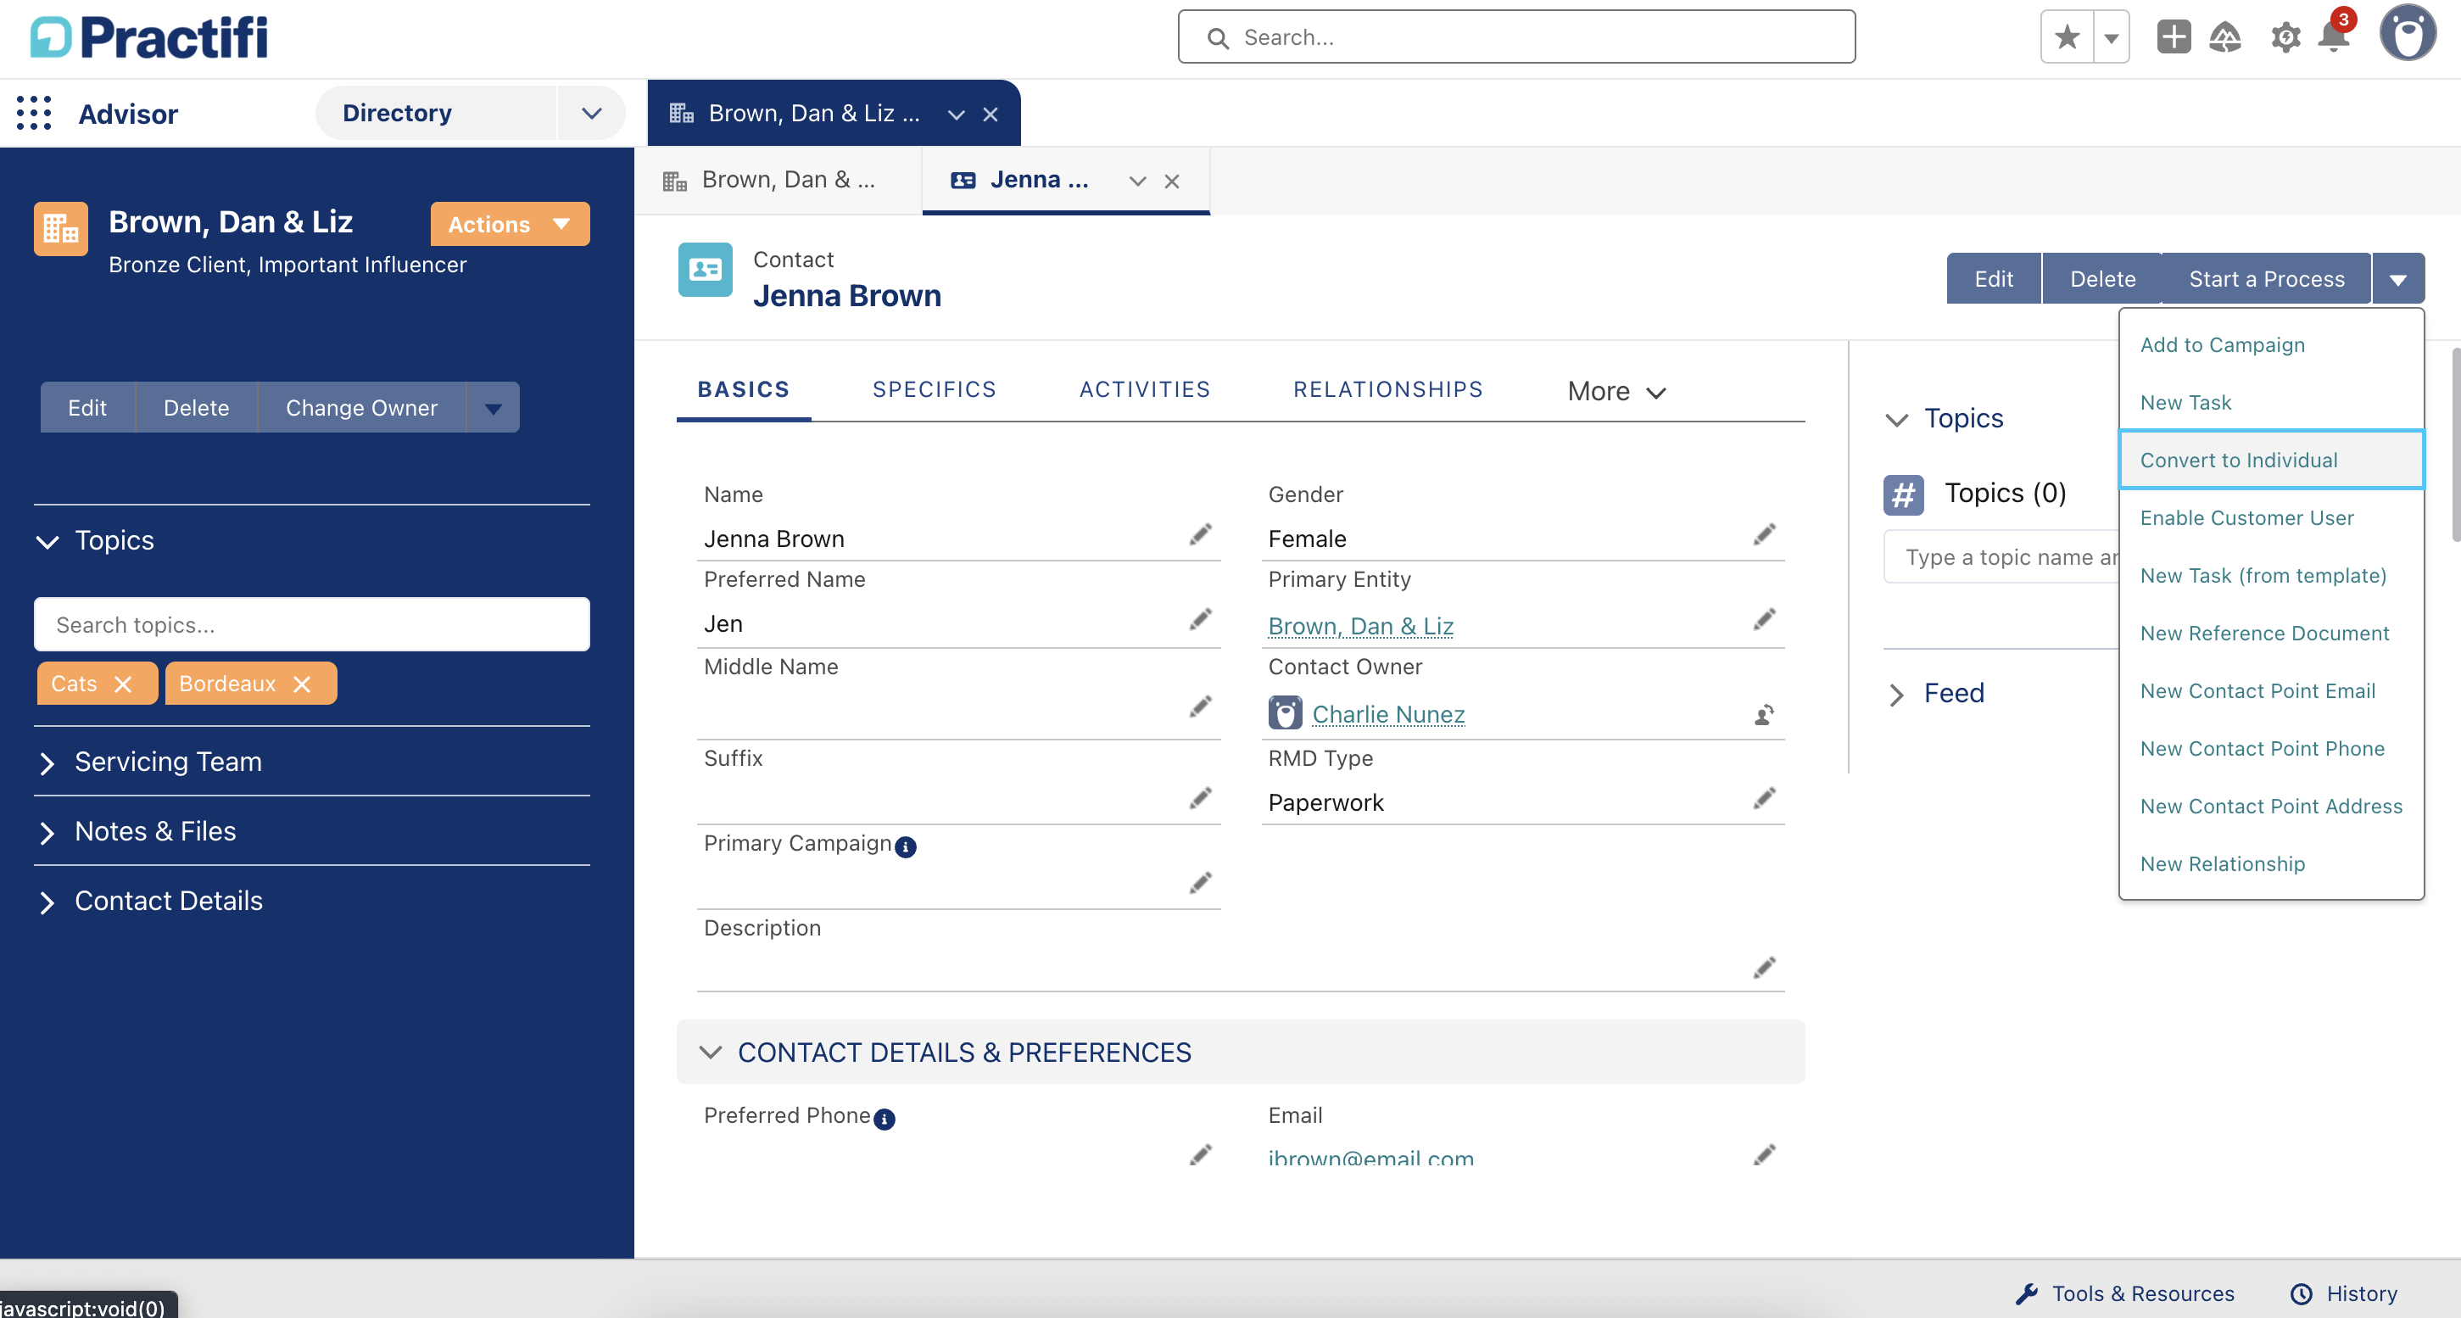Remove the Bordeaux topic tag
The height and width of the screenshot is (1318, 2461).
pos(302,684)
